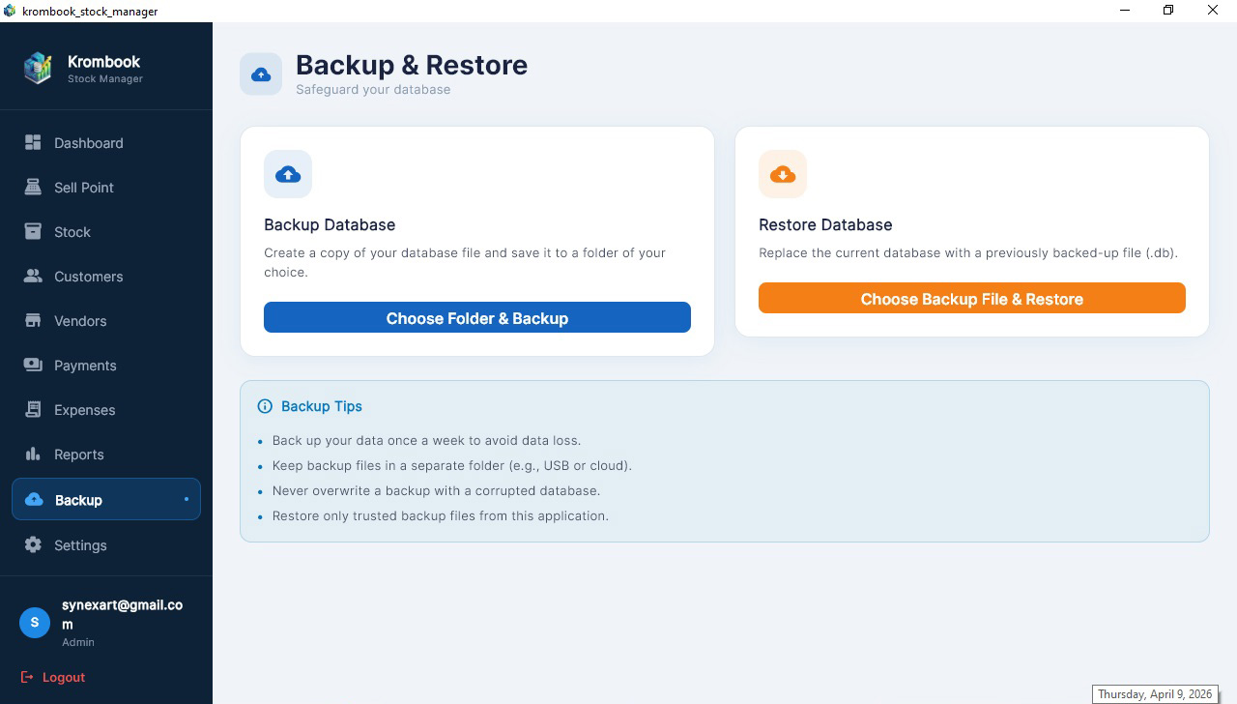This screenshot has width=1237, height=704.
Task: Select the Dashboard grid icon in sidebar
Action: click(32, 142)
